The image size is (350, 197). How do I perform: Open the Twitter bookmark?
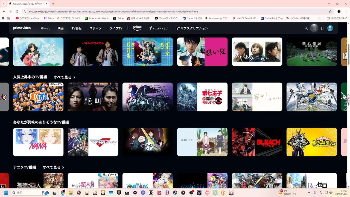(x=119, y=18)
